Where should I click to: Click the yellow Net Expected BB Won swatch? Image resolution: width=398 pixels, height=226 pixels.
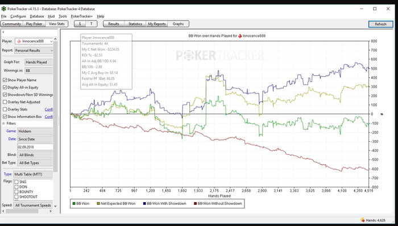98,204
